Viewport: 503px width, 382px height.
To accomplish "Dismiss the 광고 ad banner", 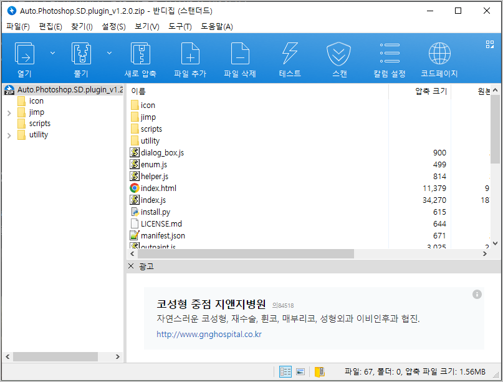I will click(131, 265).
